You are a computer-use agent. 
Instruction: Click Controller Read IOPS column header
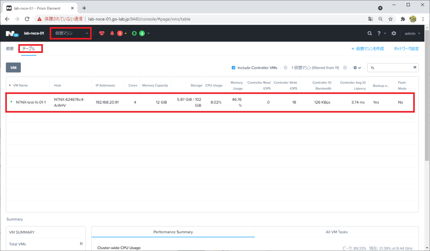pos(259,85)
